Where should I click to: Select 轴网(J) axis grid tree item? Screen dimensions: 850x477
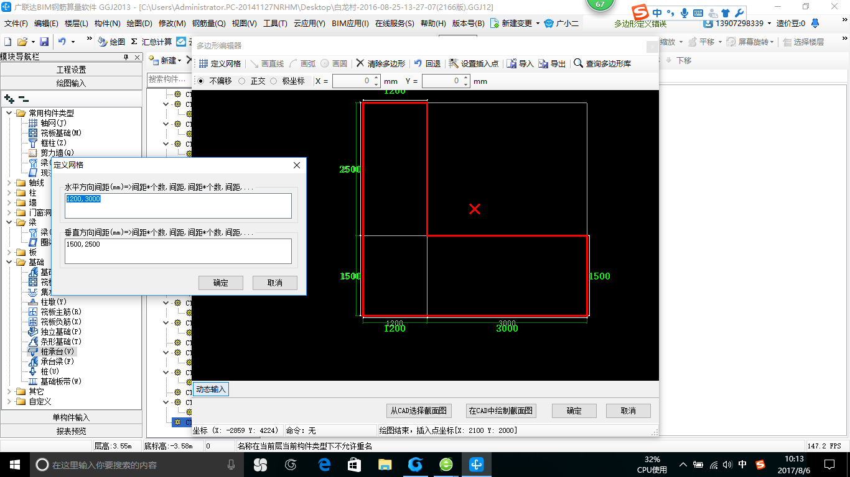pos(52,123)
